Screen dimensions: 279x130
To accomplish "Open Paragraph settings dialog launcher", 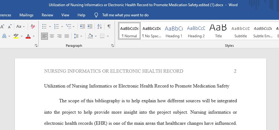I will pos(112,46).
